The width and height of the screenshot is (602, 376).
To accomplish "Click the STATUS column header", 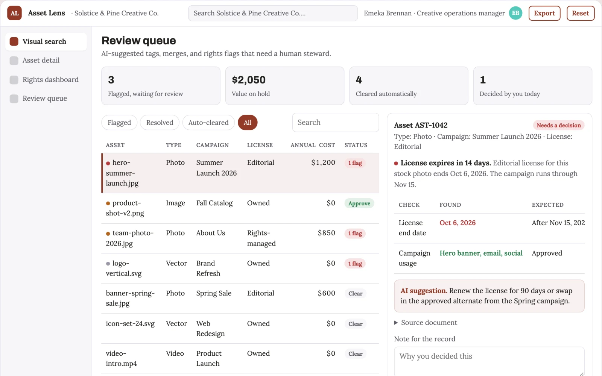I will [356, 145].
